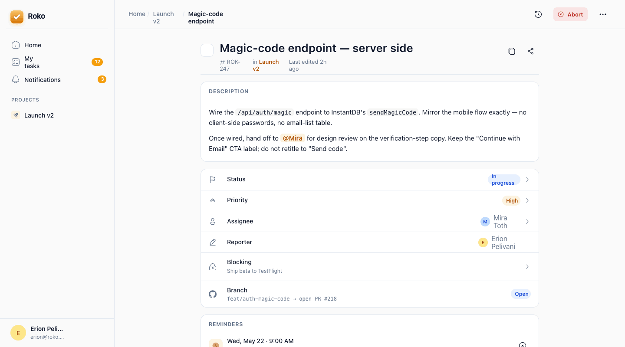Screen dimensions: 625x347
Task: Click the Magic-code endpoint task title
Action: [x=316, y=48]
